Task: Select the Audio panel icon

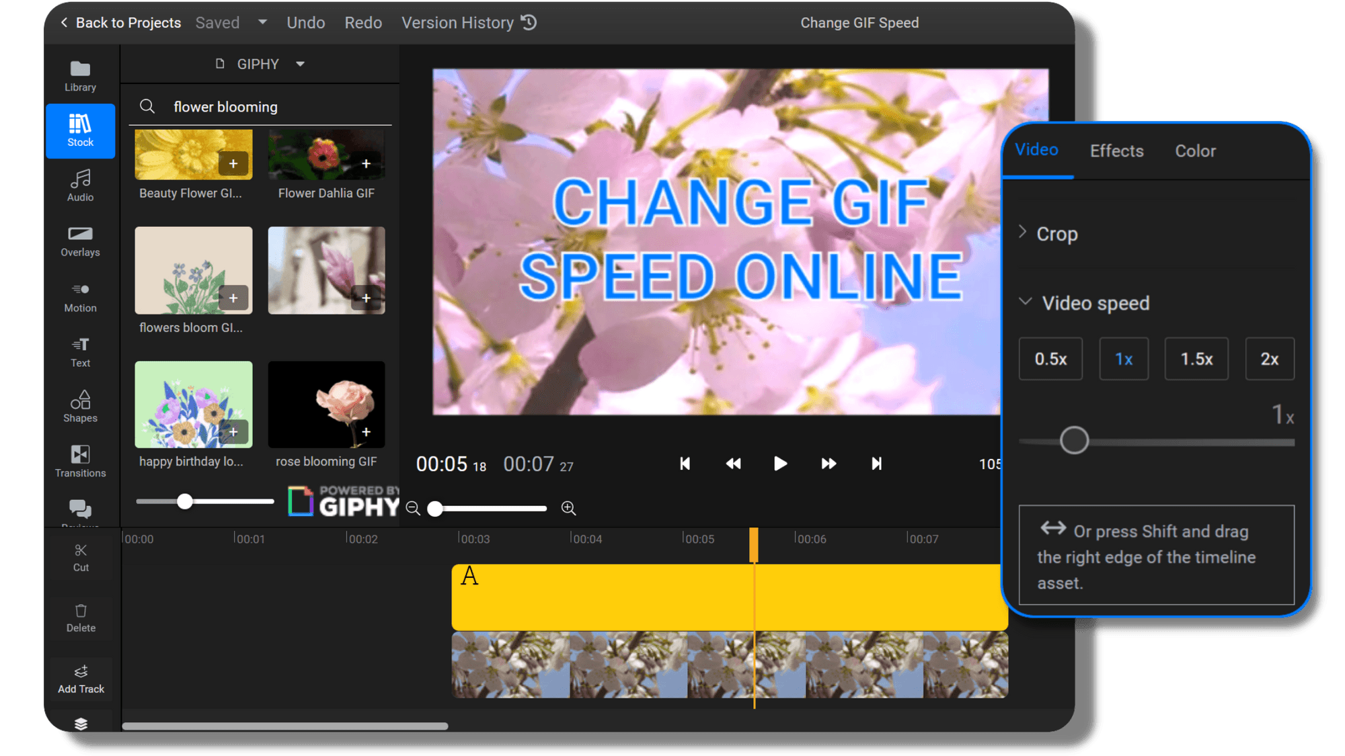Action: tap(80, 185)
